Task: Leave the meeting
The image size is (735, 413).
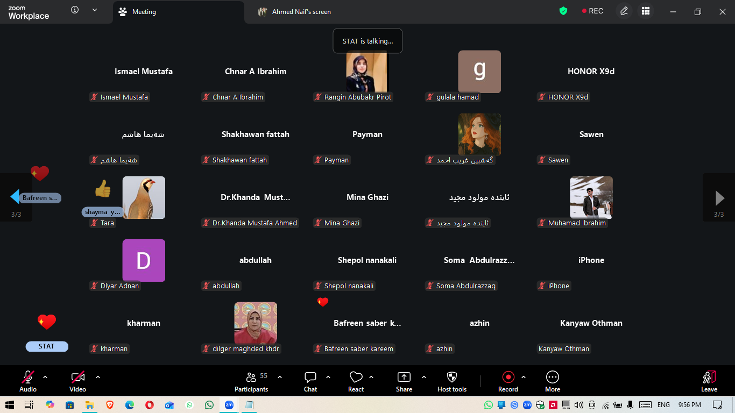Action: (x=709, y=381)
